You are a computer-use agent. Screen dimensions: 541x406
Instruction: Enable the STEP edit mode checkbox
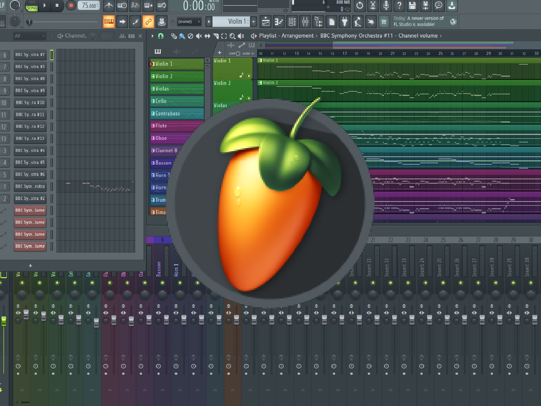[x=237, y=53]
